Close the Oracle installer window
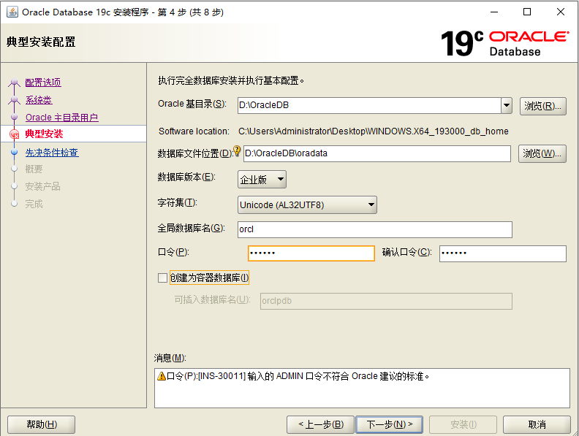 [x=561, y=12]
